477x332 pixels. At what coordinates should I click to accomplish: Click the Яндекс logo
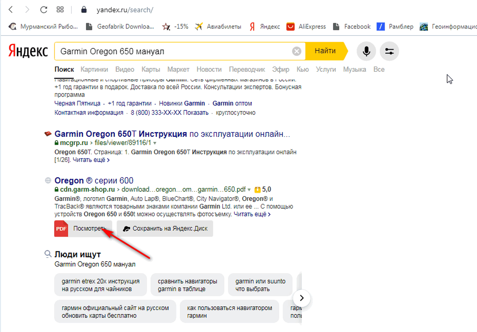coord(28,51)
